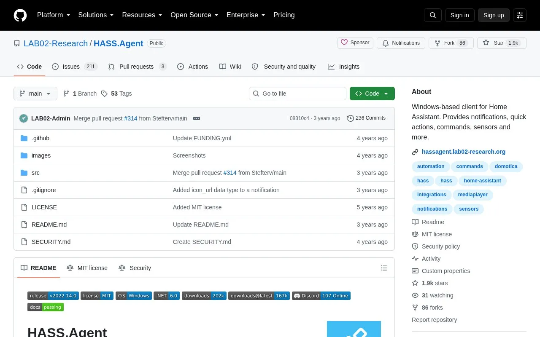Open the main branch selector dropdown
The width and height of the screenshot is (540, 337).
(x=35, y=94)
